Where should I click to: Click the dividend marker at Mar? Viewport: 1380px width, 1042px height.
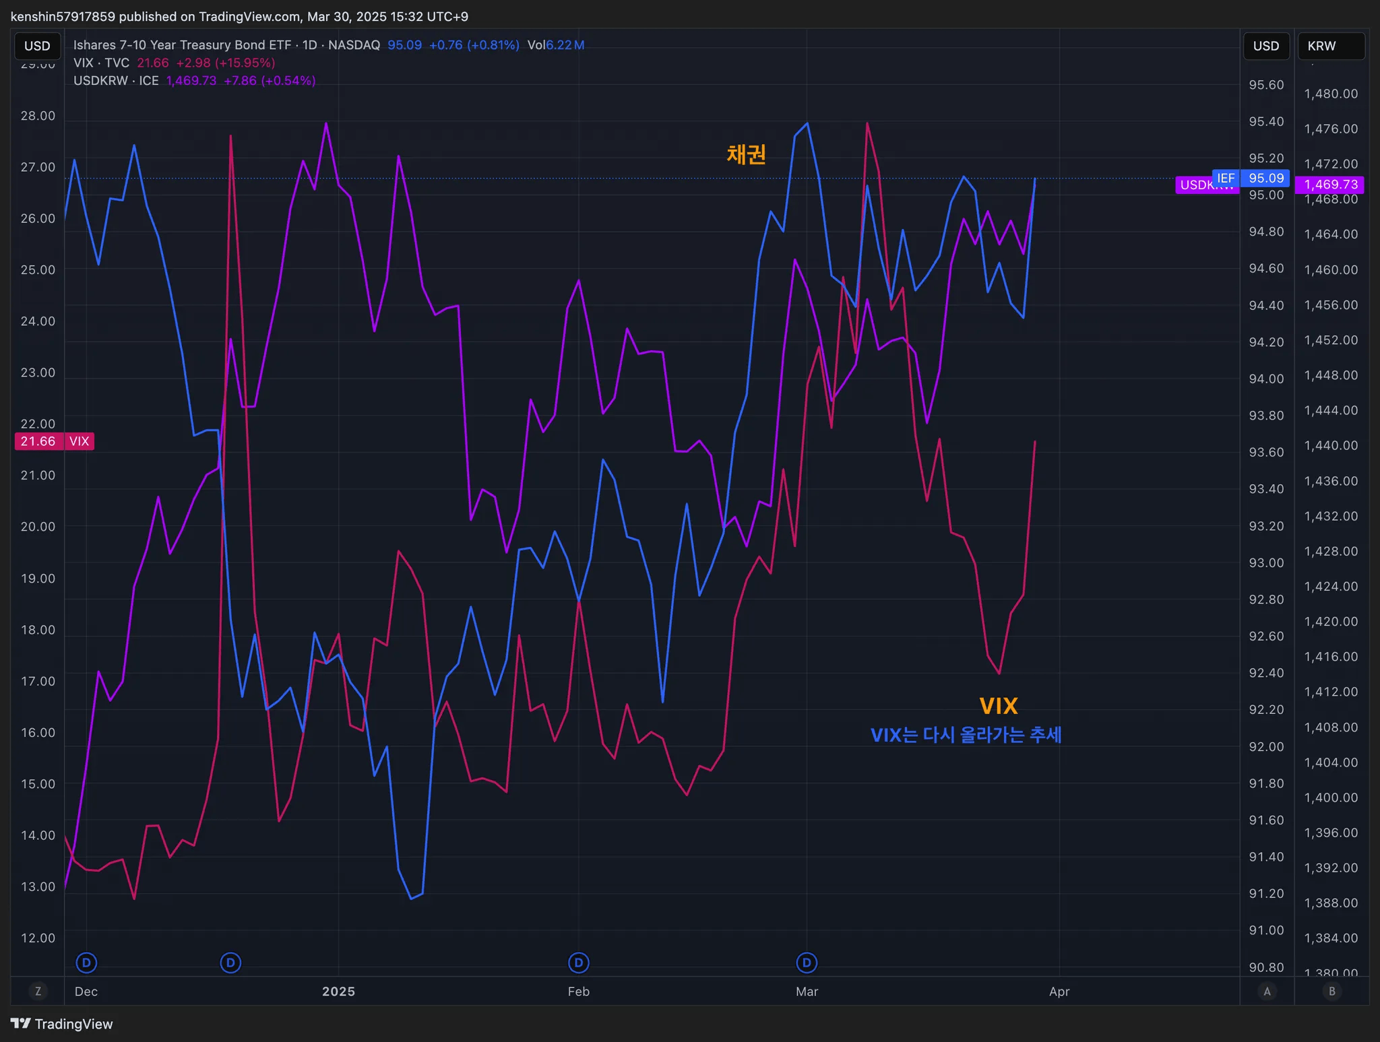[807, 963]
